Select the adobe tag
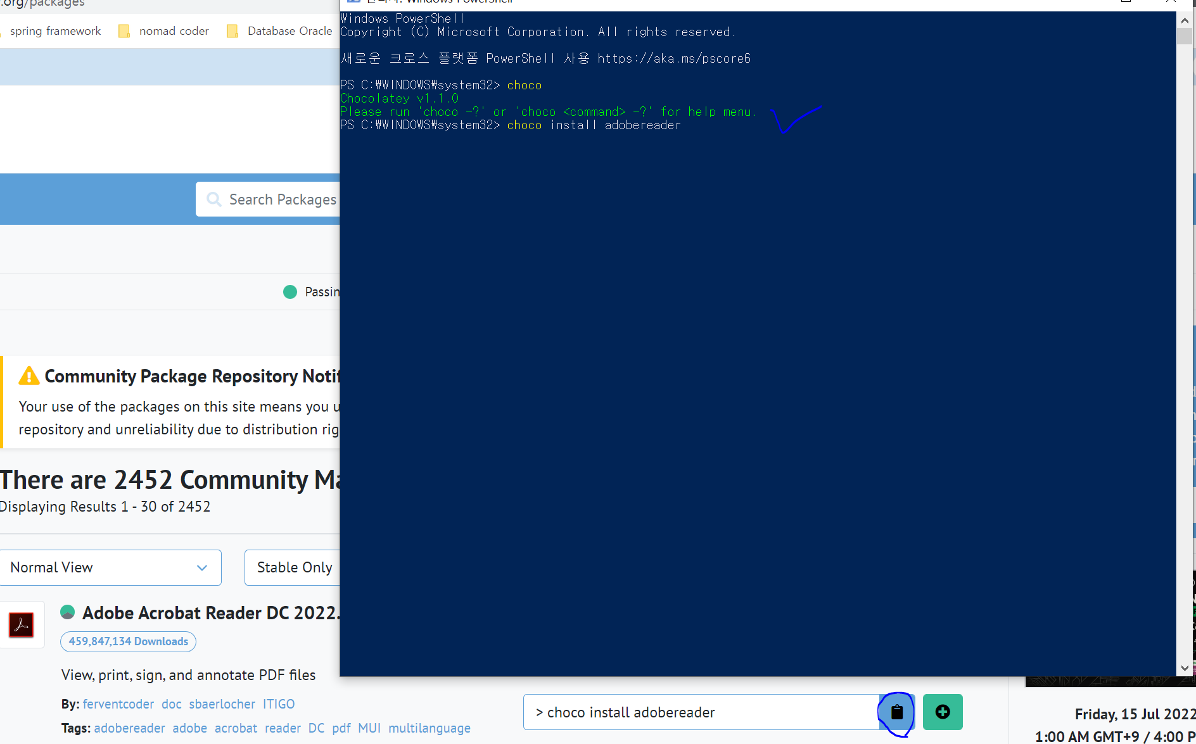This screenshot has width=1196, height=744. click(190, 728)
